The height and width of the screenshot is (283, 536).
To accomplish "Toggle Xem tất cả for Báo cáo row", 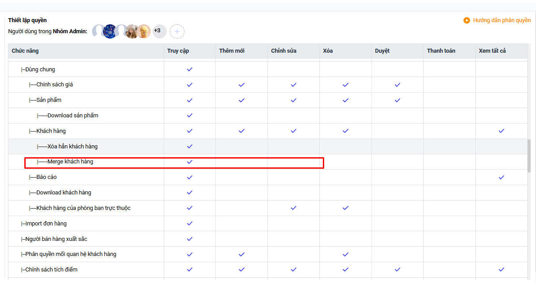I will pos(501,177).
